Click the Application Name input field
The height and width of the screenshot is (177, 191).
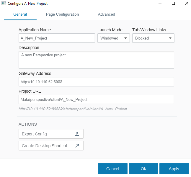click(57, 38)
